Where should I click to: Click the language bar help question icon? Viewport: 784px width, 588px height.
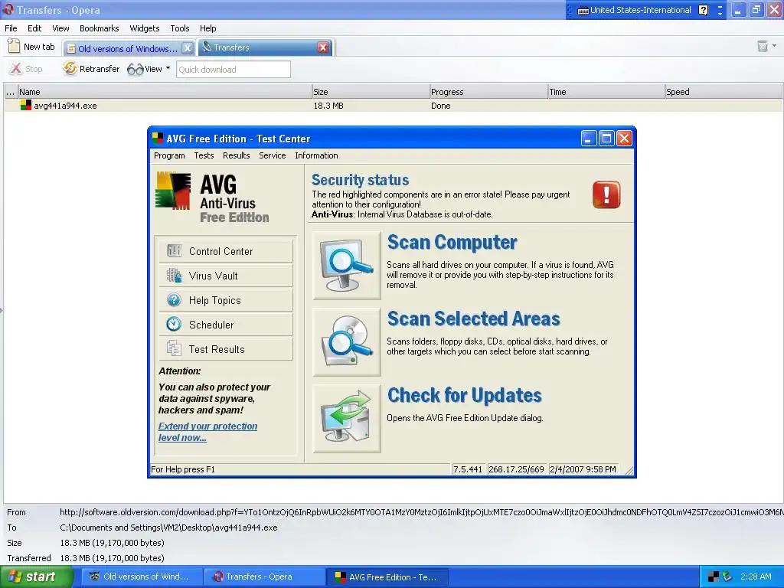(703, 10)
